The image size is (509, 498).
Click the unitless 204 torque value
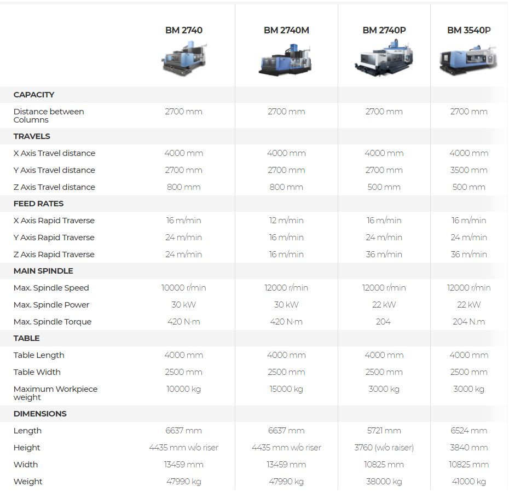click(383, 322)
